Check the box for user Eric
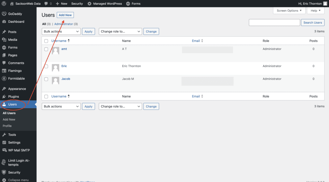Screen dimensions: 329x182 pyautogui.click(x=46, y=66)
